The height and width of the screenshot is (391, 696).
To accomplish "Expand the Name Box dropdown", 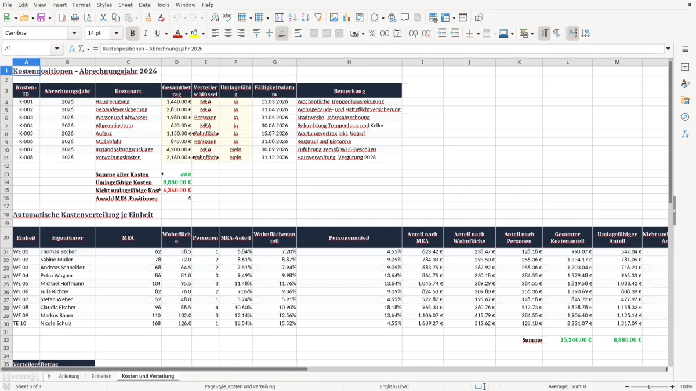I will click(57, 49).
